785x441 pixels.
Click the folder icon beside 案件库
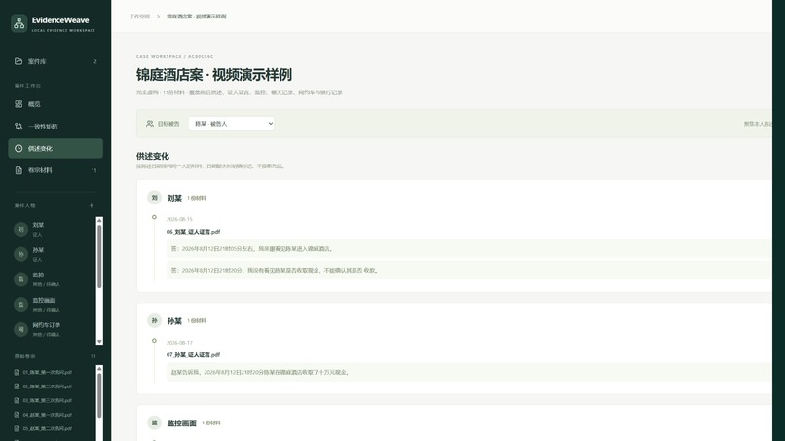click(x=19, y=61)
